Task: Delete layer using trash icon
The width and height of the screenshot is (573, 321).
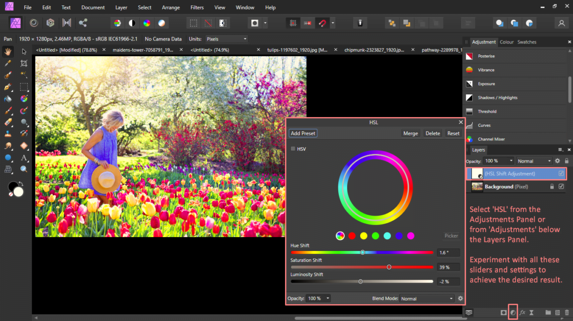Action: (567, 312)
